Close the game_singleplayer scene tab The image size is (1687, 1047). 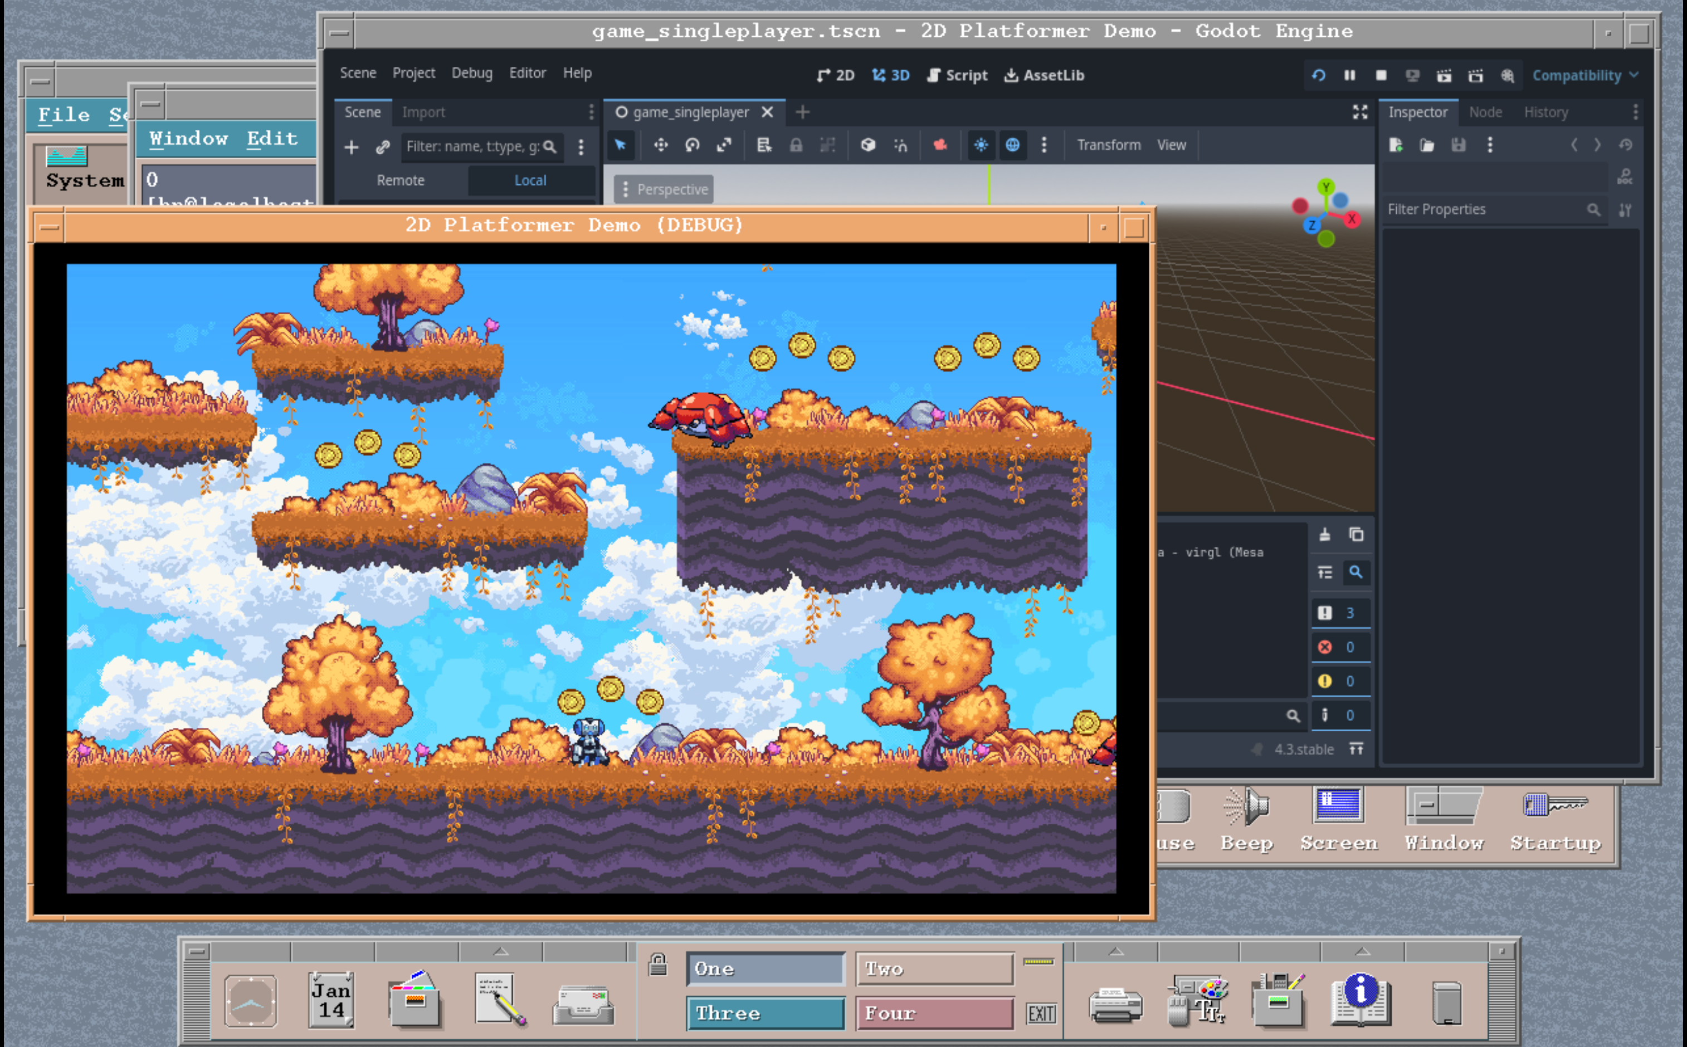coord(767,112)
